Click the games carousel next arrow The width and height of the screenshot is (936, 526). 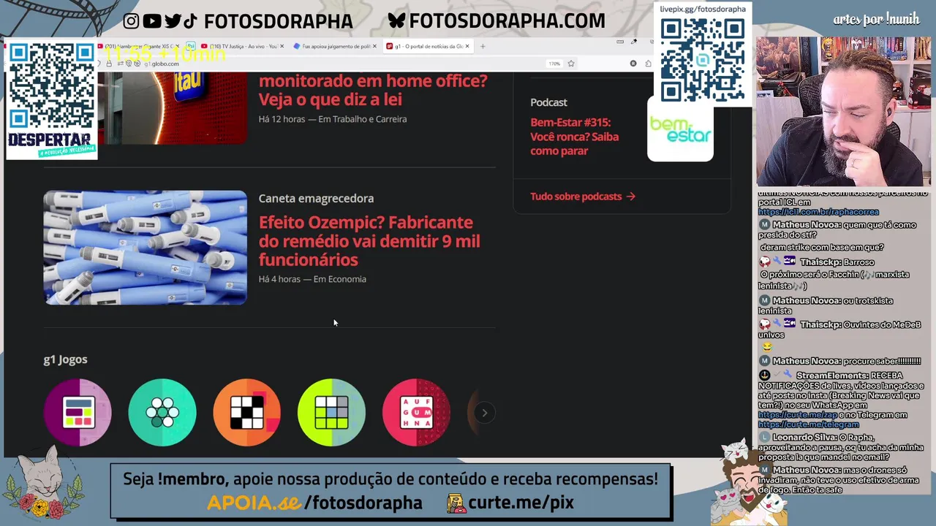click(484, 413)
